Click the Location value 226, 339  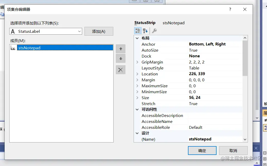[x=197, y=74]
